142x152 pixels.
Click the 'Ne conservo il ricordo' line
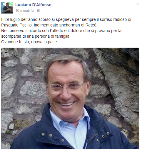(x=61, y=31)
